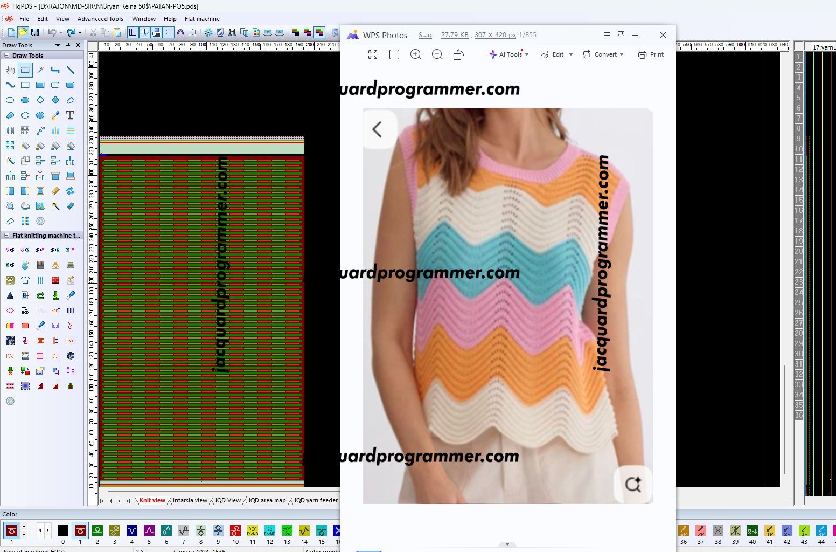
Task: Click the Save floppy disk icon
Action: click(35, 32)
